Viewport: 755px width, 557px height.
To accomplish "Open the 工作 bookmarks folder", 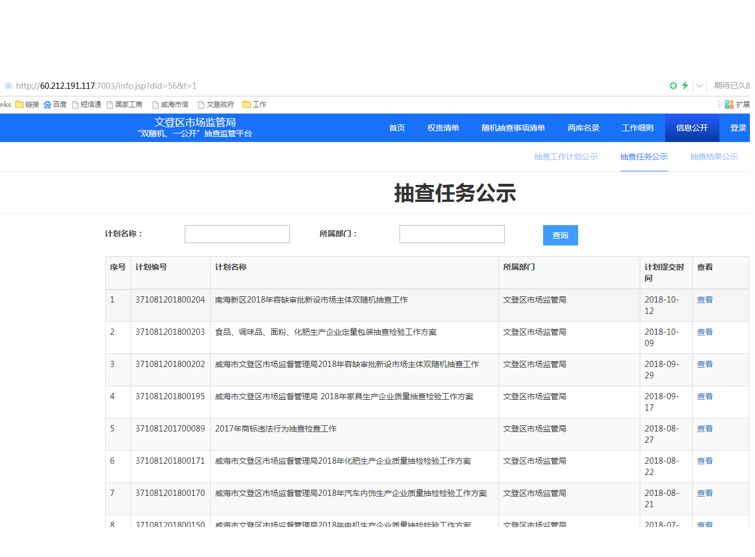I will coord(254,105).
